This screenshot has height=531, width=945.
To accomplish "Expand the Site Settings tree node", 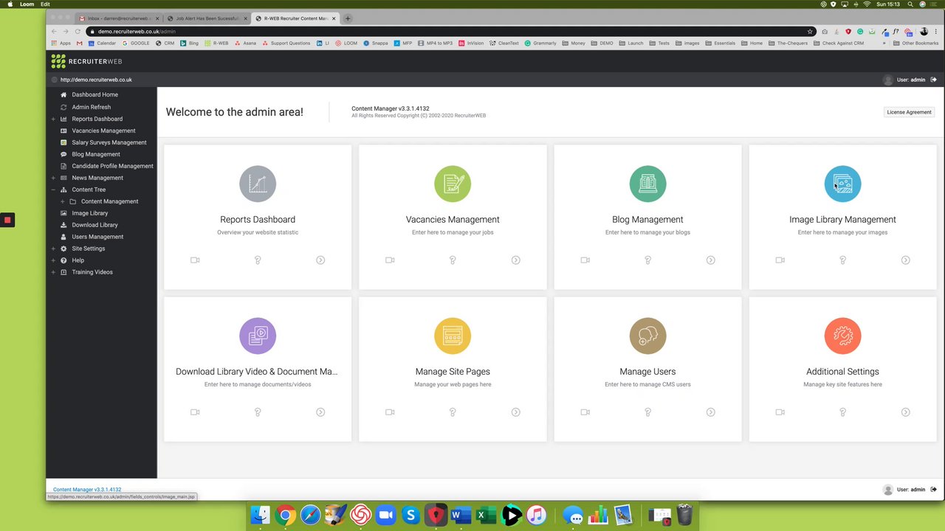I will (53, 249).
